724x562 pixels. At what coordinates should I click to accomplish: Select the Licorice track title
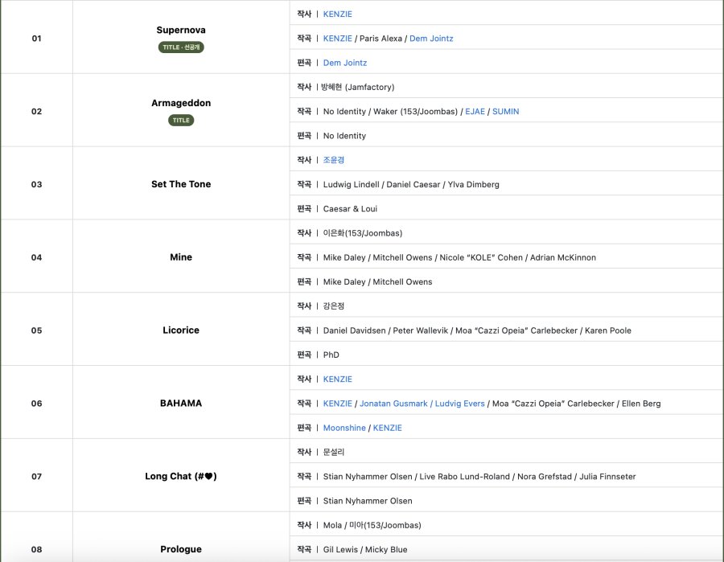click(x=181, y=330)
